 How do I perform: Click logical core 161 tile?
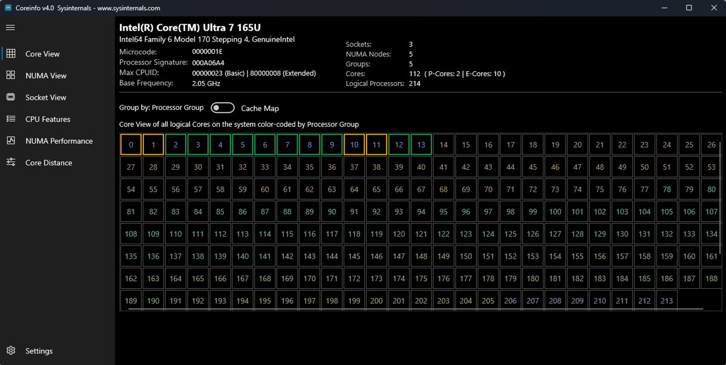coord(711,257)
